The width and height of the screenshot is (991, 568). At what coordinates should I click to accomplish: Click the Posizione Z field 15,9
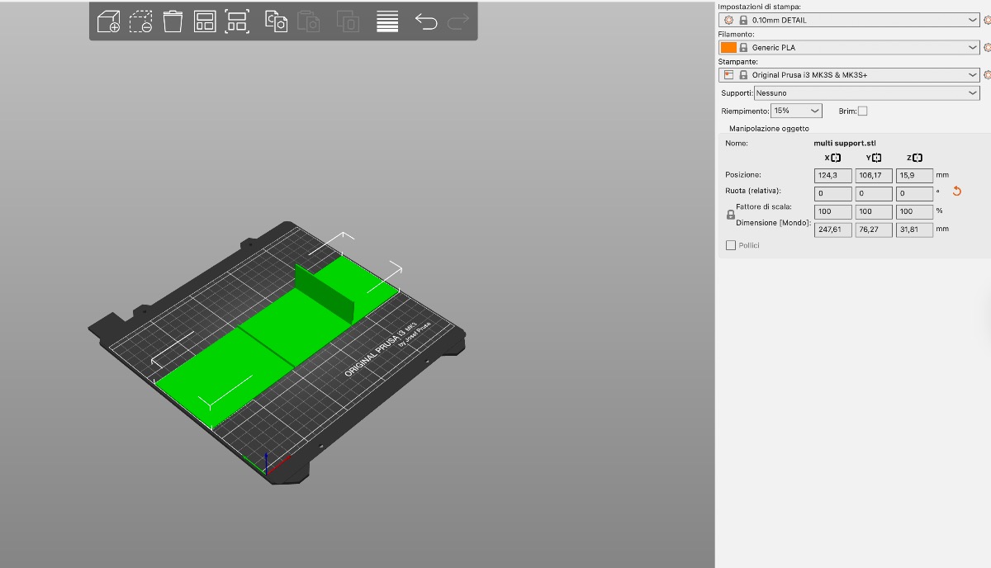[x=914, y=175]
